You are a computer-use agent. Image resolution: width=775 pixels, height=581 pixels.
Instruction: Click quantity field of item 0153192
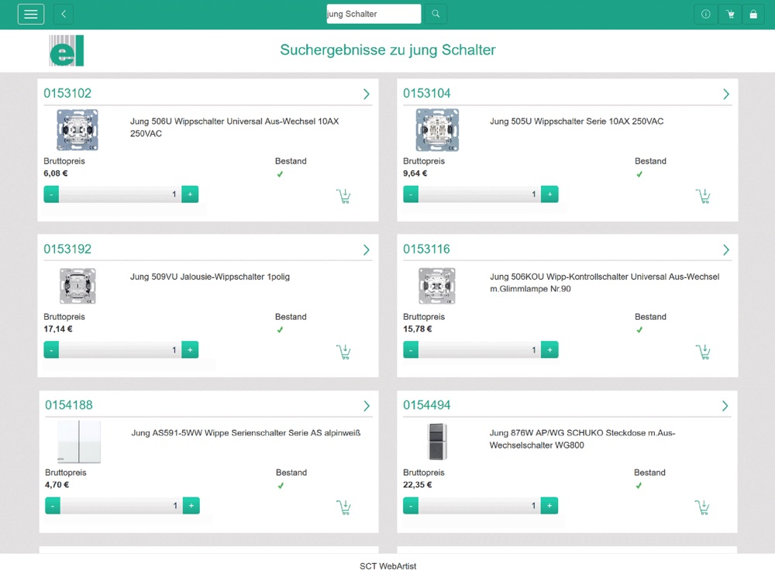(120, 350)
